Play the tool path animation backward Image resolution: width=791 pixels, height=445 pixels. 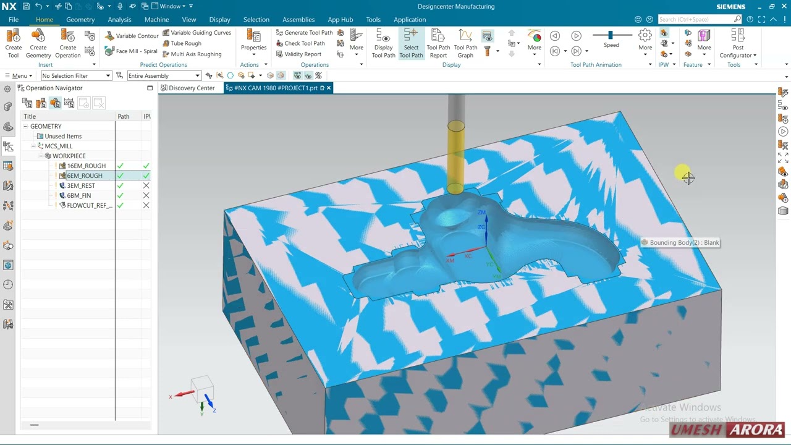click(555, 36)
